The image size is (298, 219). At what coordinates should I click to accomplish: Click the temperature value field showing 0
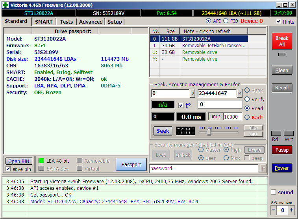click(220, 104)
